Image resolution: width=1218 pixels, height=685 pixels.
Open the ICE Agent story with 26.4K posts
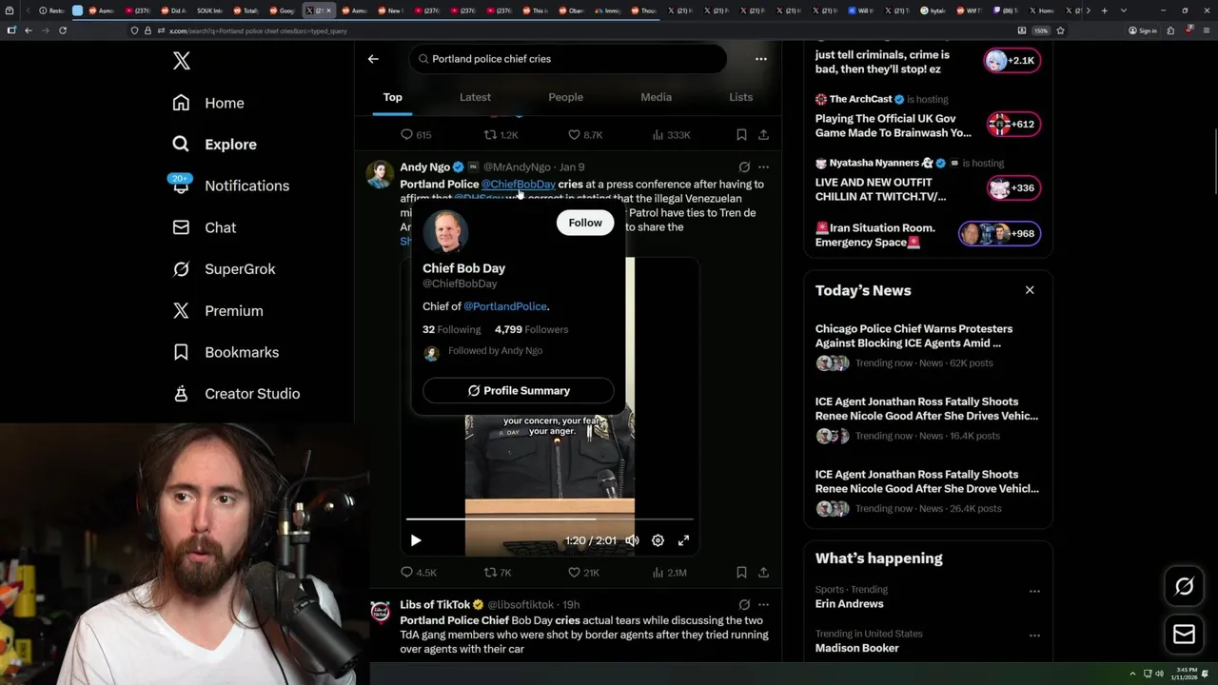tap(928, 491)
